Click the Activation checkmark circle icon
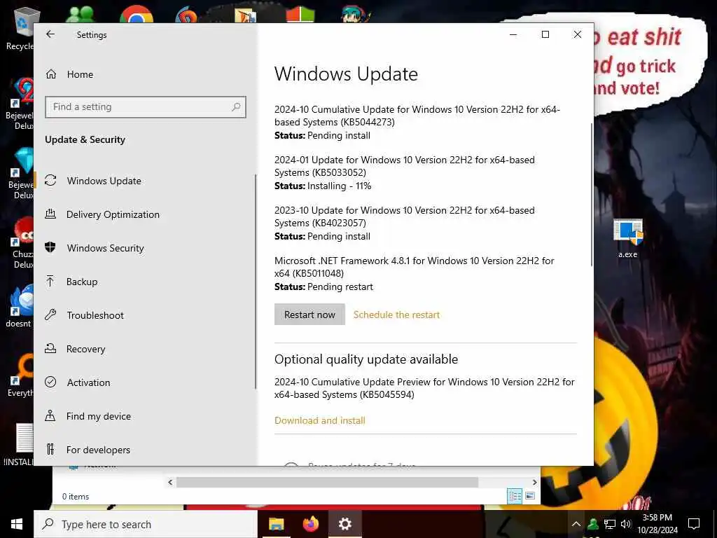This screenshot has height=538, width=717. [50, 382]
